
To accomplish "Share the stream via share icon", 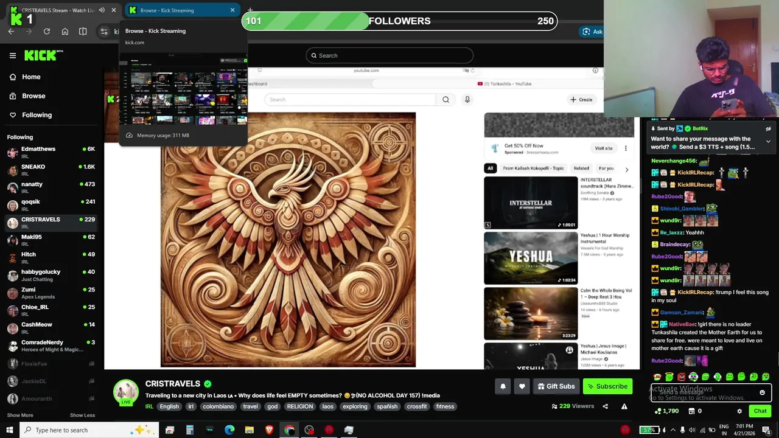I will [605, 406].
